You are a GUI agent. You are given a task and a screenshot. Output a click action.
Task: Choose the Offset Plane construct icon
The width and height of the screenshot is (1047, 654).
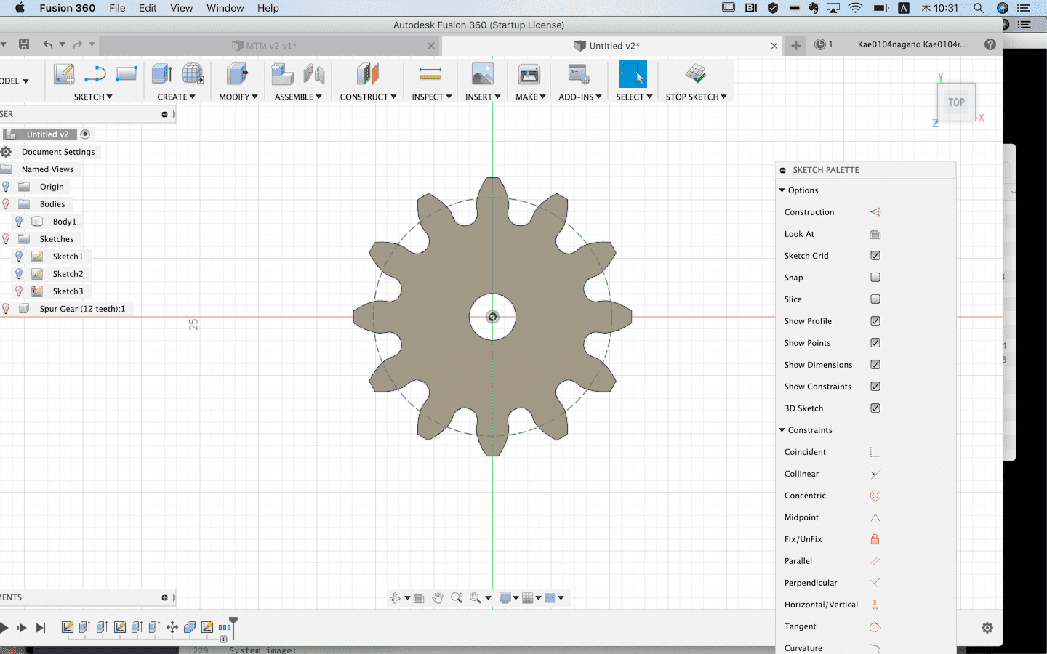point(368,75)
